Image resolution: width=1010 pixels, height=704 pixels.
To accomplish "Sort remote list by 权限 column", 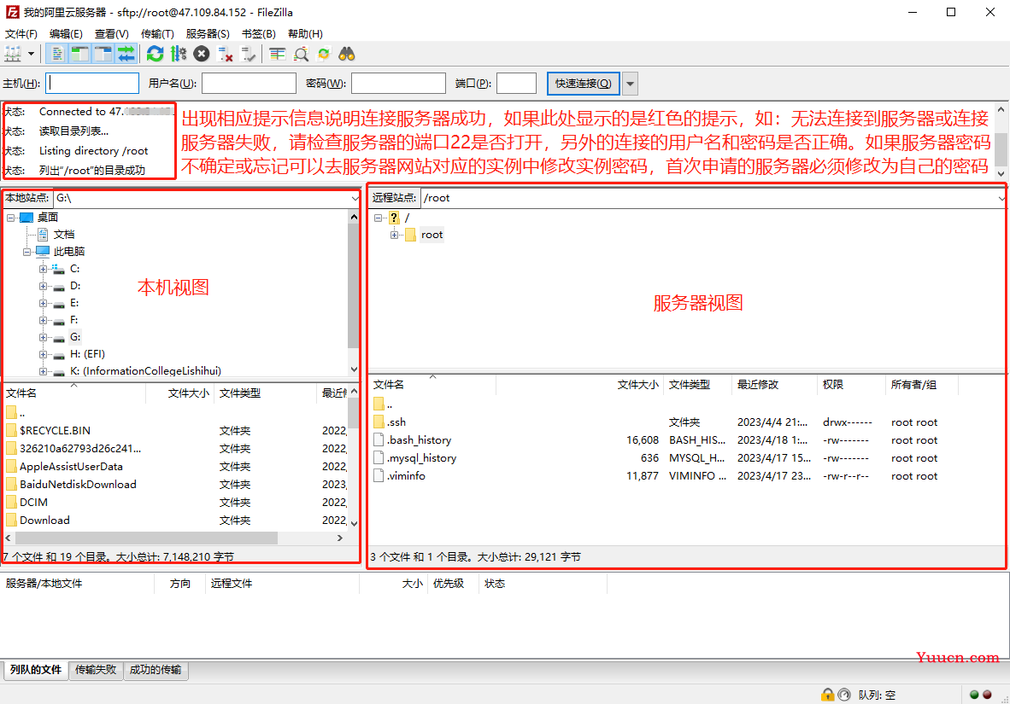I will pos(833,385).
